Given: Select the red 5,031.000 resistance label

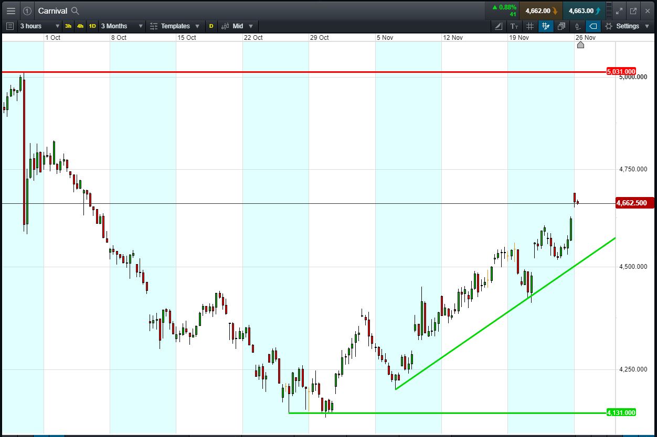Looking at the screenshot, I should click(621, 71).
